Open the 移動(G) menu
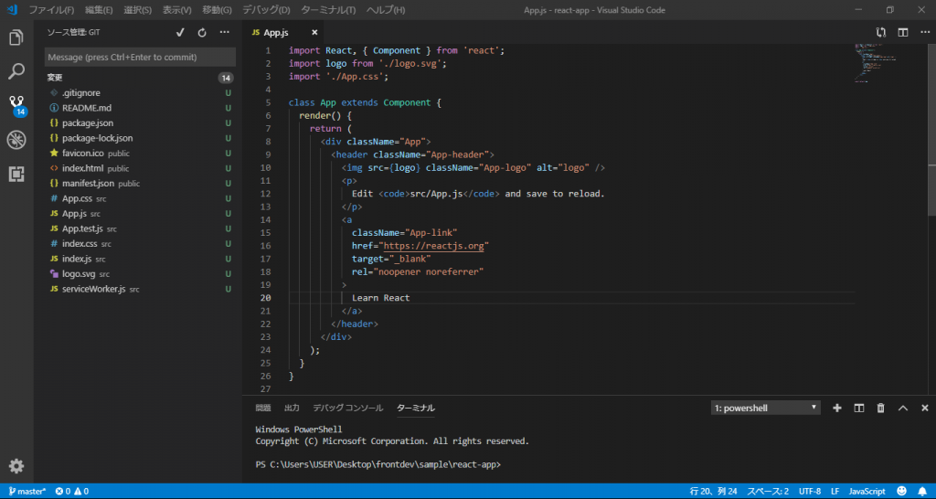The height and width of the screenshot is (499, 936). pyautogui.click(x=217, y=10)
